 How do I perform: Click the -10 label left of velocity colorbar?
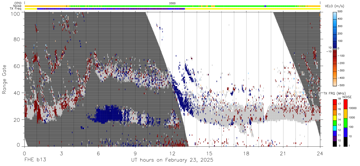coord(329,52)
